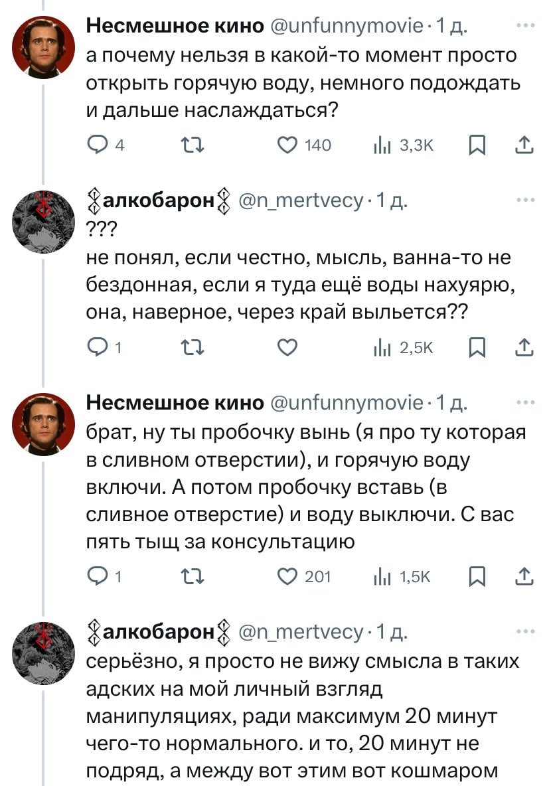Open the more options menu on first tweet
The height and width of the screenshot is (786, 549).
coord(526,25)
